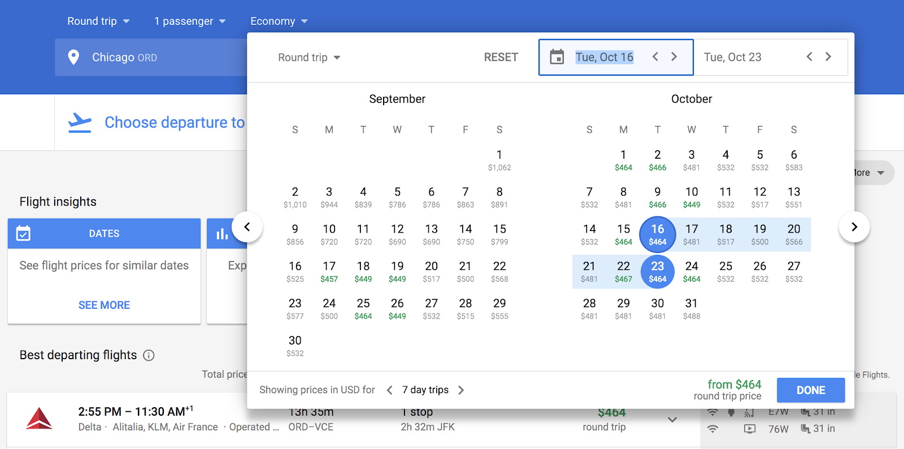
Task: Pick October 2 at $466
Action: coord(658,160)
